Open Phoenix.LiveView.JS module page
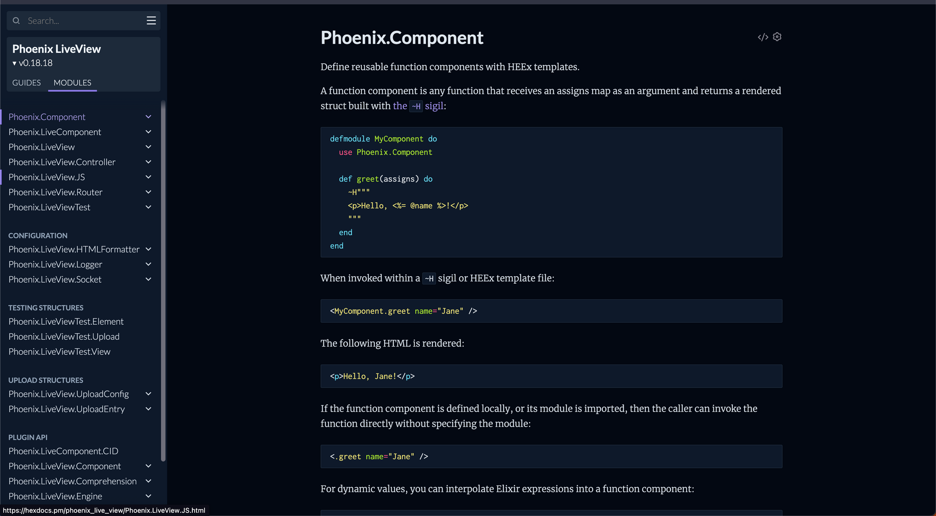The image size is (936, 516). point(47,177)
